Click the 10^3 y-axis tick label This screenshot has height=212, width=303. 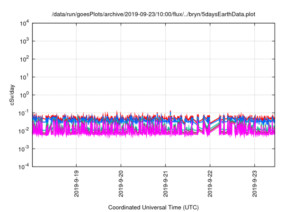pos(24,41)
